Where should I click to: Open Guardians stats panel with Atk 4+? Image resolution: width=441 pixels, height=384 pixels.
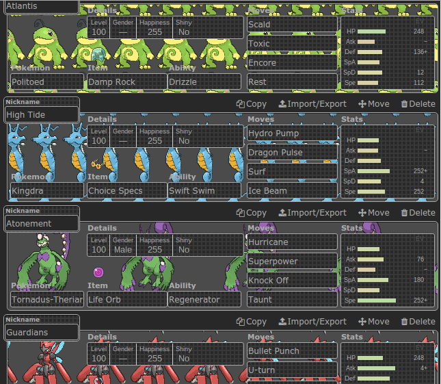(x=388, y=363)
